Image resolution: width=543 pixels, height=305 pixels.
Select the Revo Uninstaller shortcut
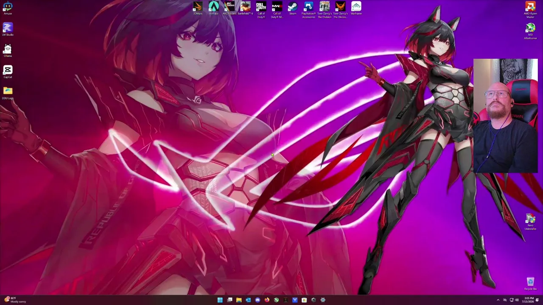(530, 222)
